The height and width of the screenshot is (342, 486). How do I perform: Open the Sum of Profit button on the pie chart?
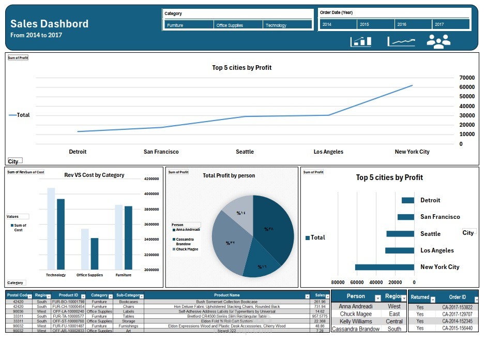coord(178,172)
